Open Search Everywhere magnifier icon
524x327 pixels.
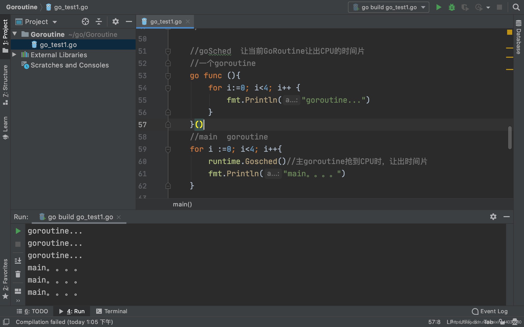click(x=516, y=7)
